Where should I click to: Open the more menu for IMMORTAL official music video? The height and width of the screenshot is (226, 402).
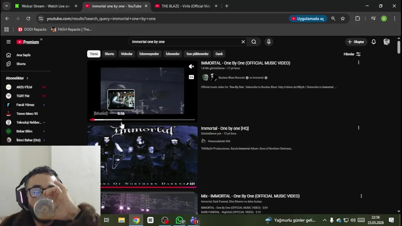pyautogui.click(x=358, y=62)
